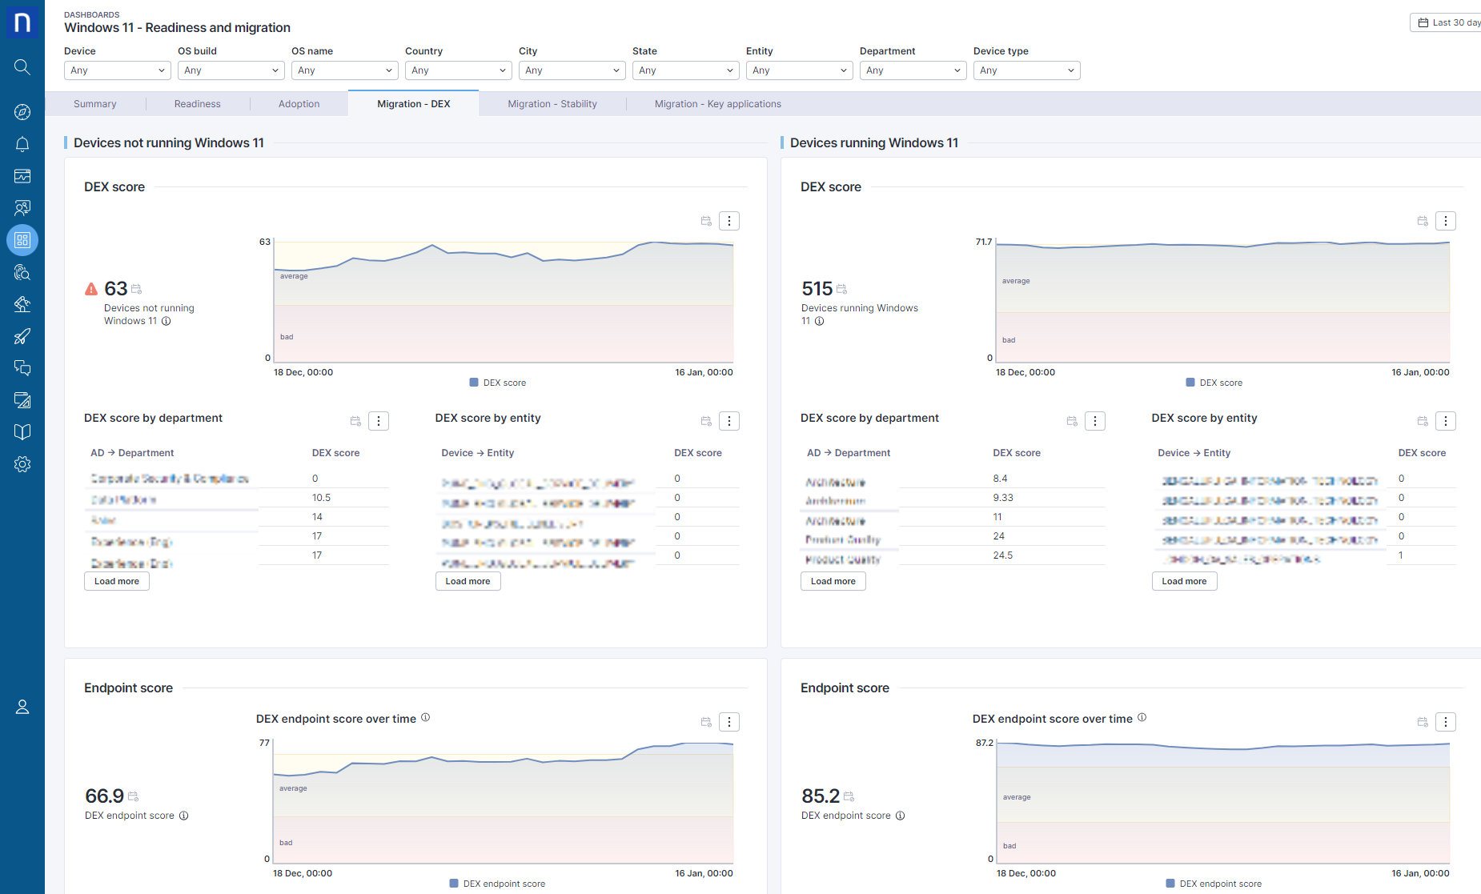Image resolution: width=1481 pixels, height=894 pixels.
Task: Expand the OS build filter dropdown
Action: point(231,70)
